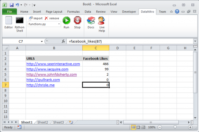Viewport: 199px width, 132px height.
Task: Click the macro record status icon
Action: pyautogui.click(x=19, y=127)
